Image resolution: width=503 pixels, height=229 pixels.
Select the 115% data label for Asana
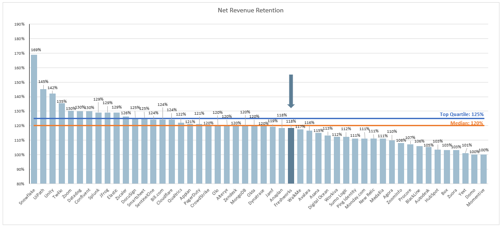click(x=319, y=130)
